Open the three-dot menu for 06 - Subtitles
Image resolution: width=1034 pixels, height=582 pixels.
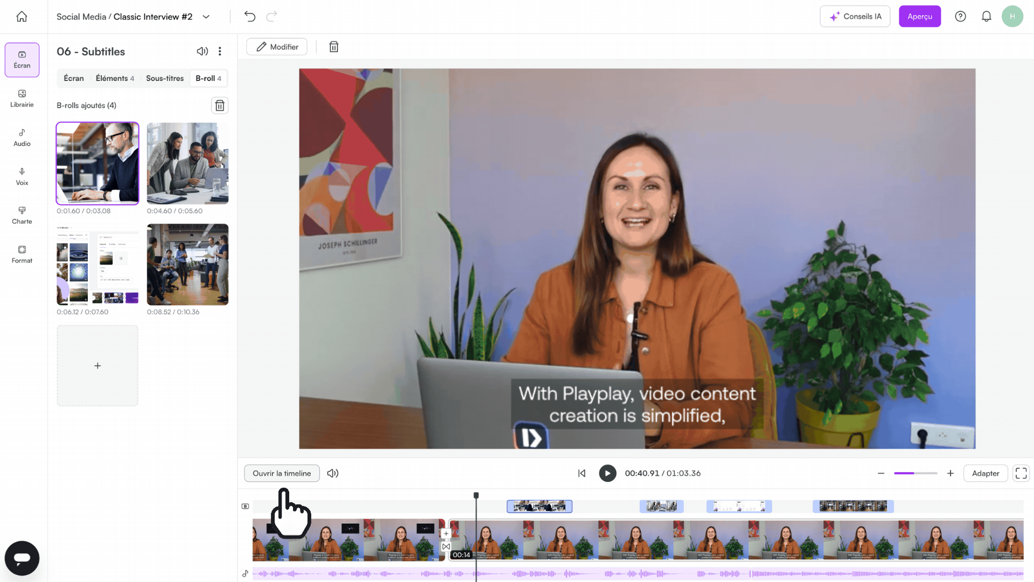coord(220,51)
